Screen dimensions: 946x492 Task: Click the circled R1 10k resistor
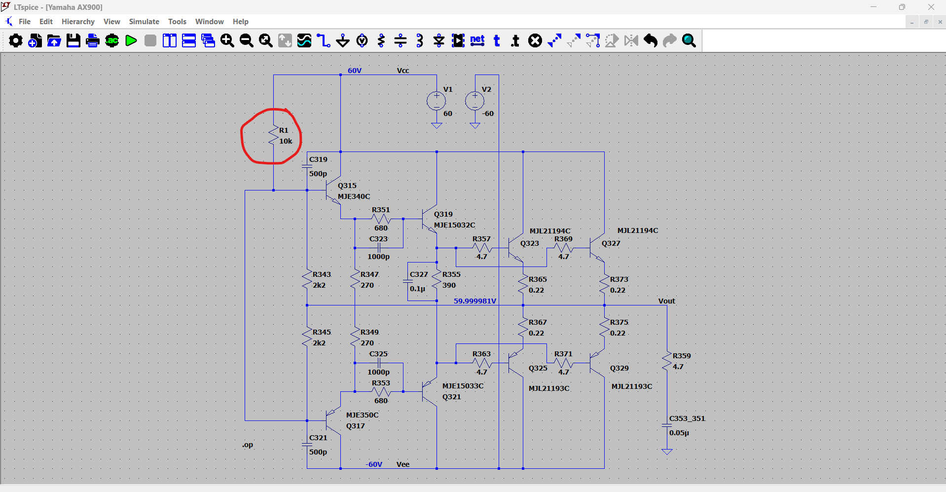(274, 136)
